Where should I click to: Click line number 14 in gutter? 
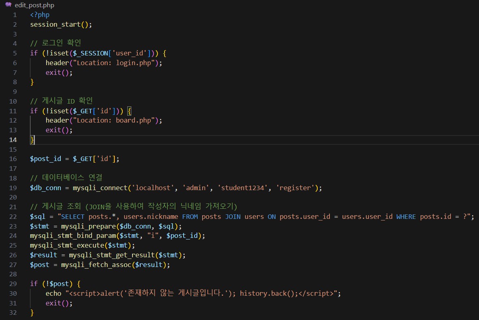coord(13,140)
